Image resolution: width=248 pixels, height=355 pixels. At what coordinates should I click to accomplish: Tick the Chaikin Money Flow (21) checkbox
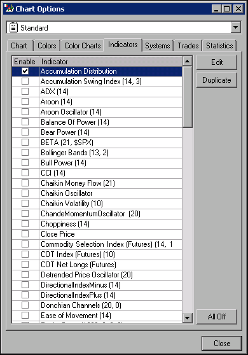click(25, 183)
